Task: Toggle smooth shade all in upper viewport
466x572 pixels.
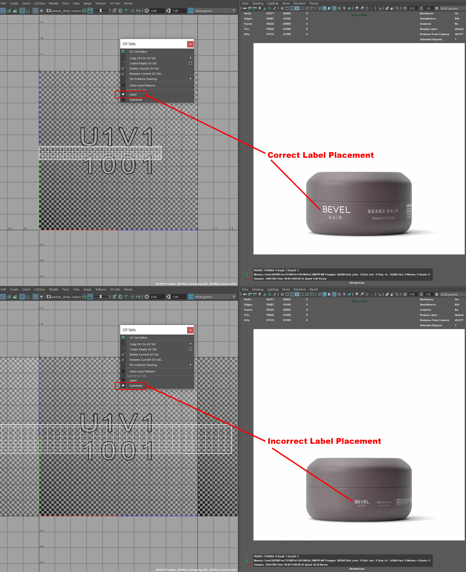Action: [324, 8]
